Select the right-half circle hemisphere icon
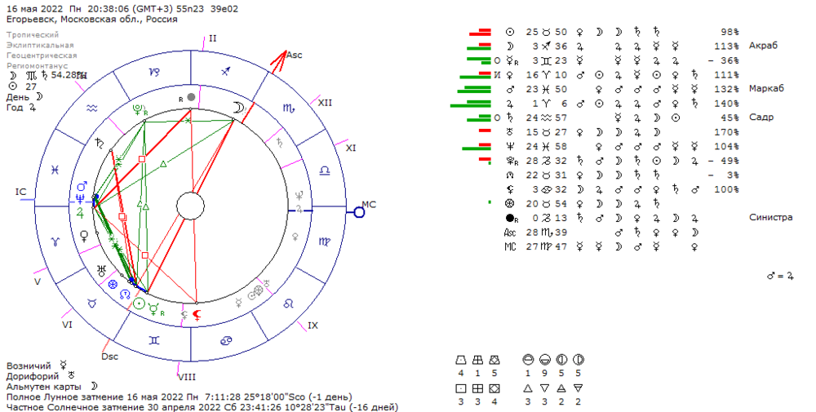816x412 pixels. pyautogui.click(x=579, y=360)
